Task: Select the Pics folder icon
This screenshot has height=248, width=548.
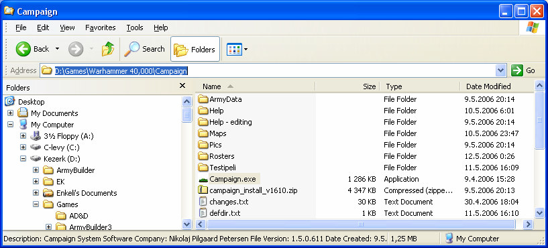Action: coord(203,145)
